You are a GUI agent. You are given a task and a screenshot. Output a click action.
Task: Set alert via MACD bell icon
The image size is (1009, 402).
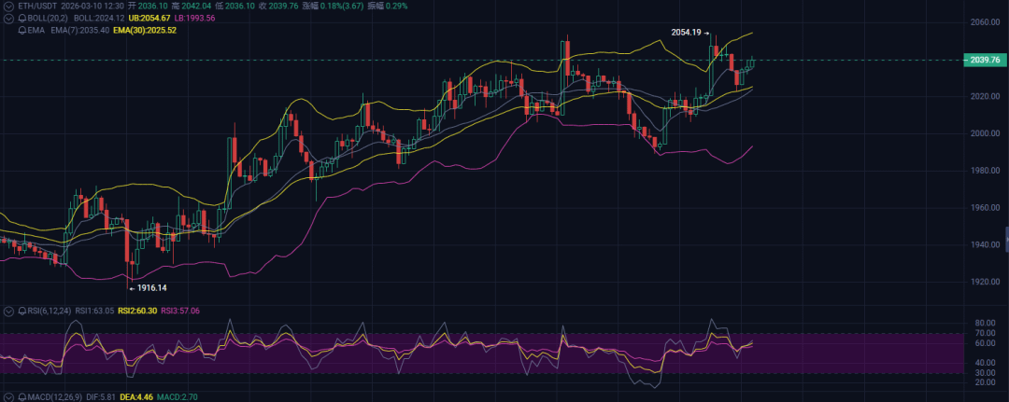pyautogui.click(x=22, y=396)
